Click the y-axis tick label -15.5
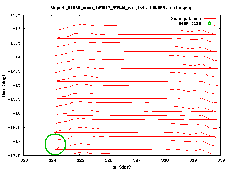The width and height of the screenshot is (228, 171). [14, 99]
